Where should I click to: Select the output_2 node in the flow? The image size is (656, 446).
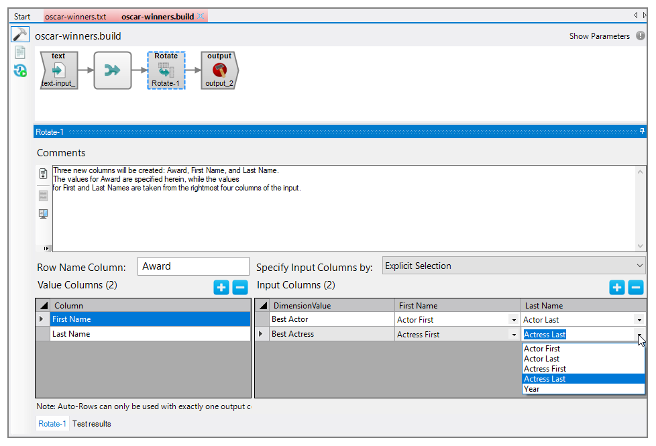pos(219,70)
